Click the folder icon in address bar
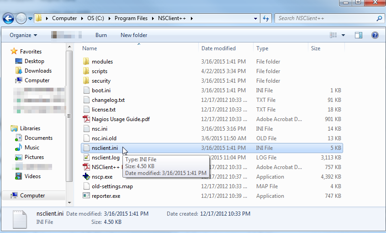Image resolution: width=386 pixels, height=233 pixels. click(x=38, y=18)
